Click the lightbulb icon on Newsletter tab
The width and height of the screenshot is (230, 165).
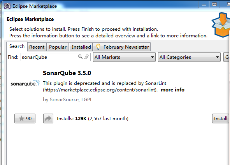[98, 47]
